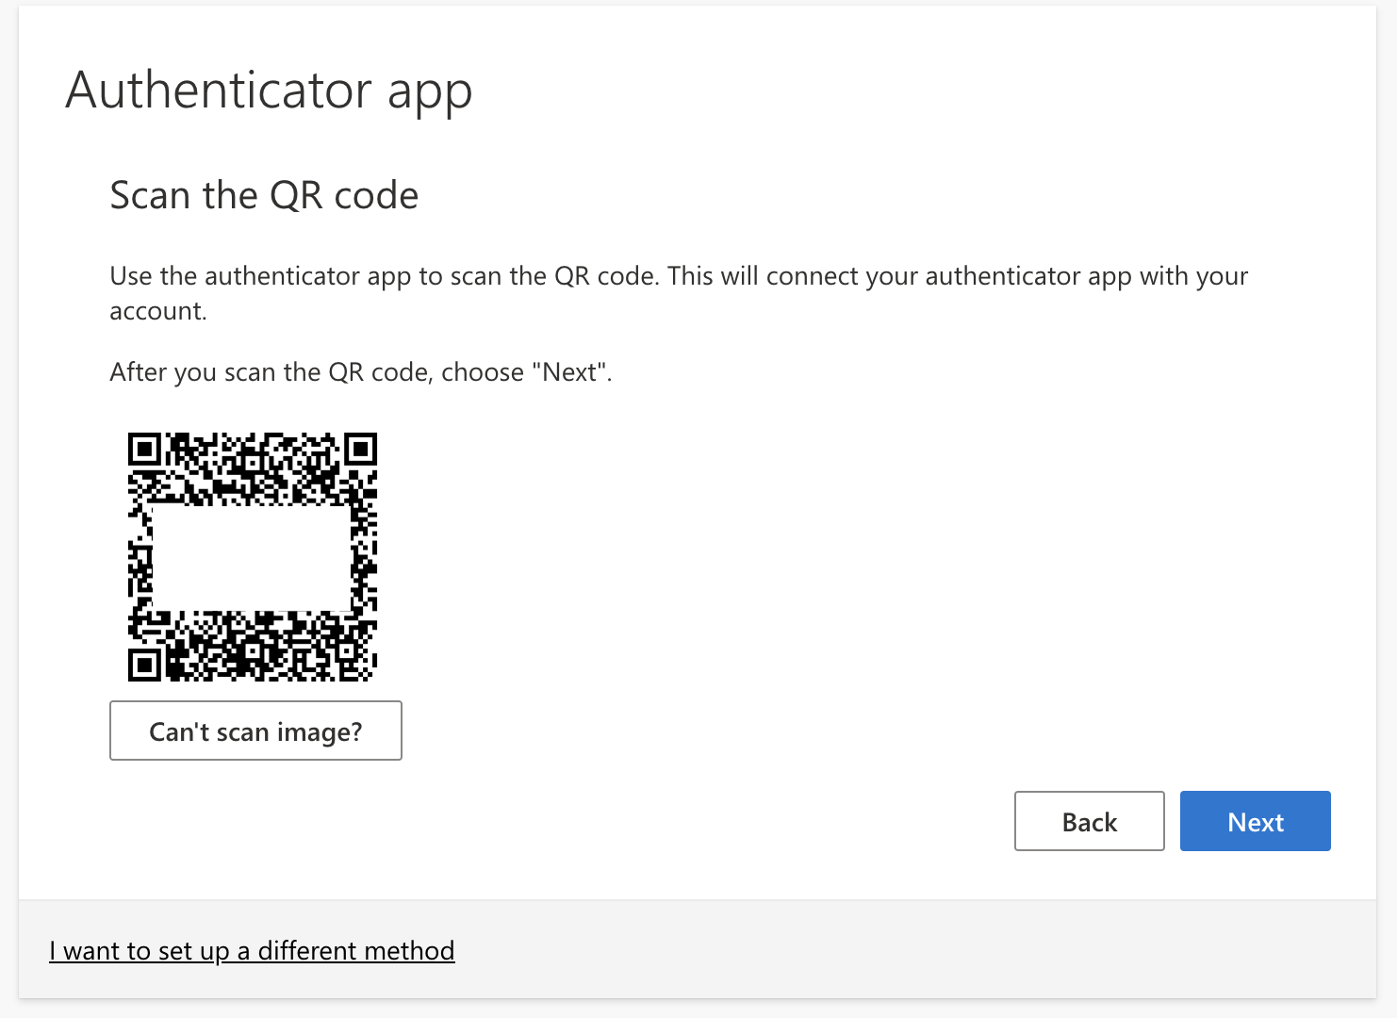Select the word "Authenticator" in the page title

pos(219,90)
